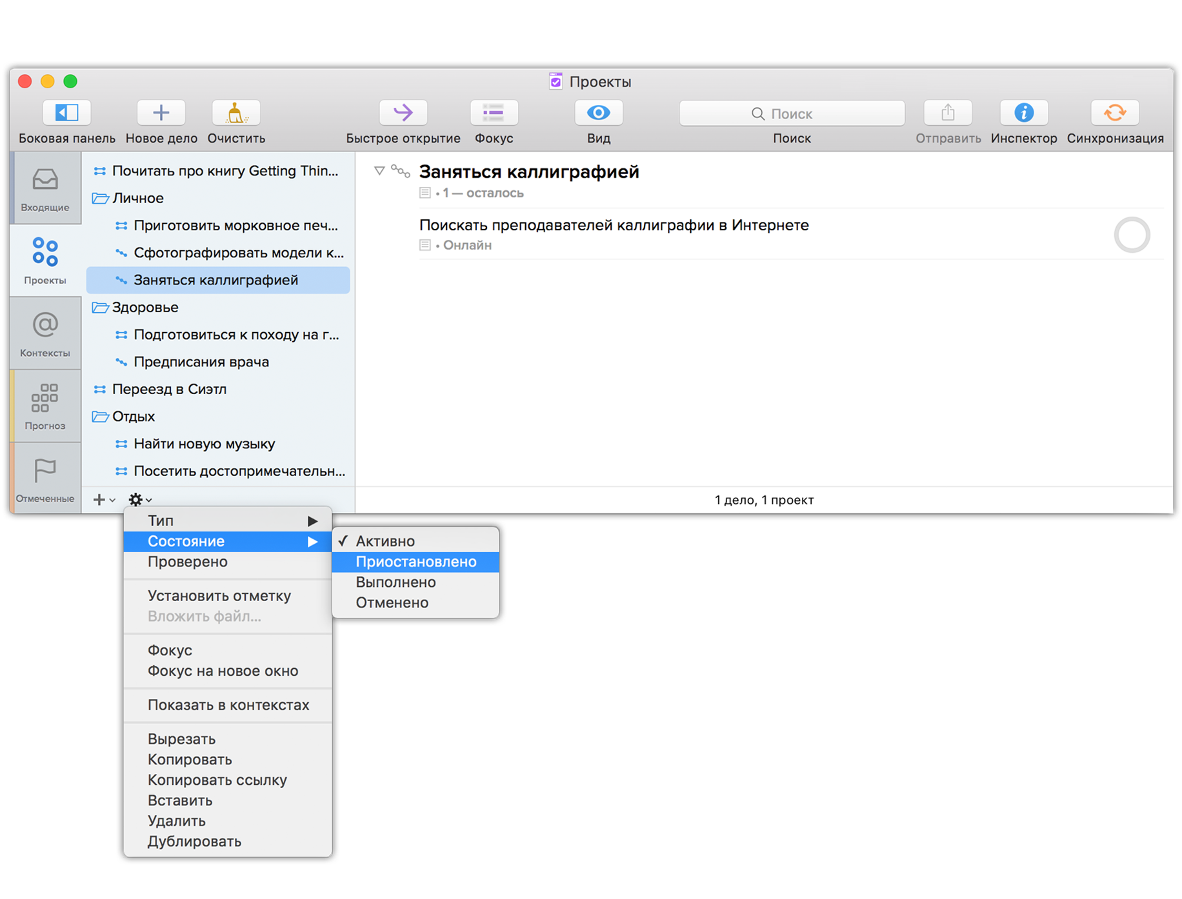Open the Состояние submenu

click(x=228, y=541)
